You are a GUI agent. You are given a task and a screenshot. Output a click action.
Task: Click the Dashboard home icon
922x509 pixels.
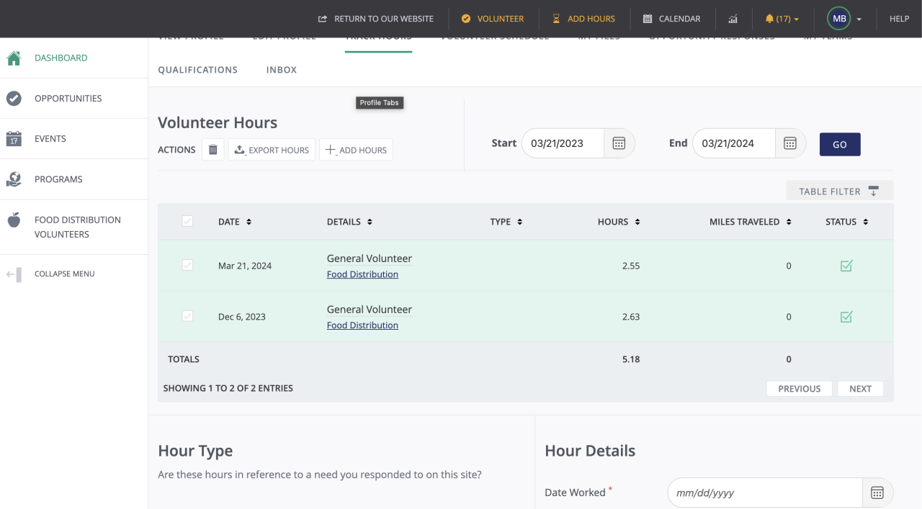[x=14, y=58]
